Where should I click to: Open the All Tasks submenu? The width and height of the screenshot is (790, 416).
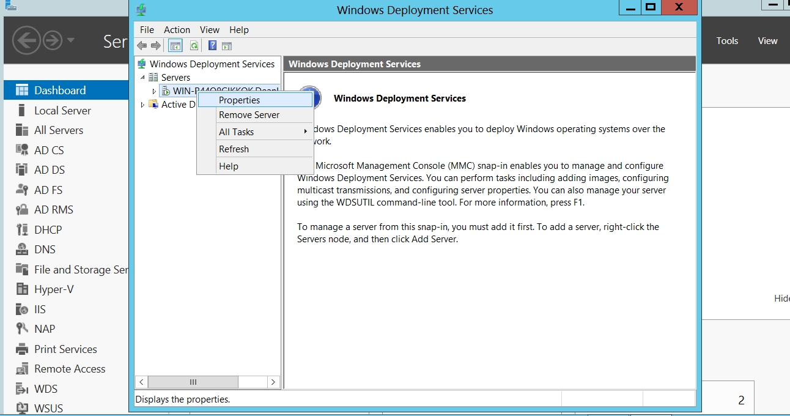[236, 132]
